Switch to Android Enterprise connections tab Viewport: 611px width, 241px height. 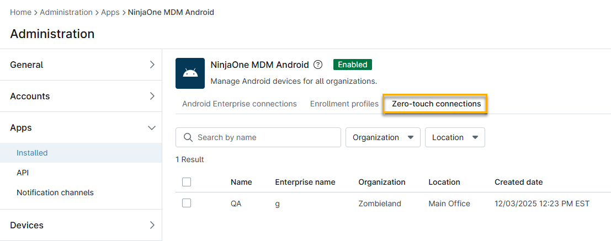coord(240,104)
